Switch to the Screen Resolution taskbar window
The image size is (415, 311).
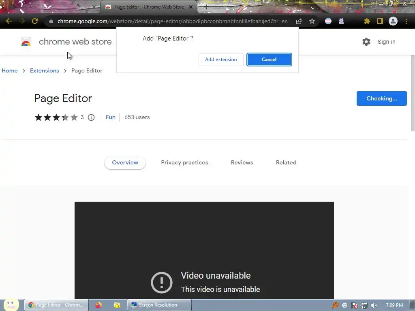coord(159,305)
